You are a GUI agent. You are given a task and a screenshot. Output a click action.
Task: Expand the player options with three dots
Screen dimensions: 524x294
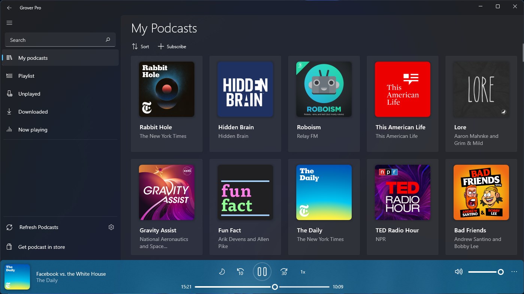pos(514,272)
